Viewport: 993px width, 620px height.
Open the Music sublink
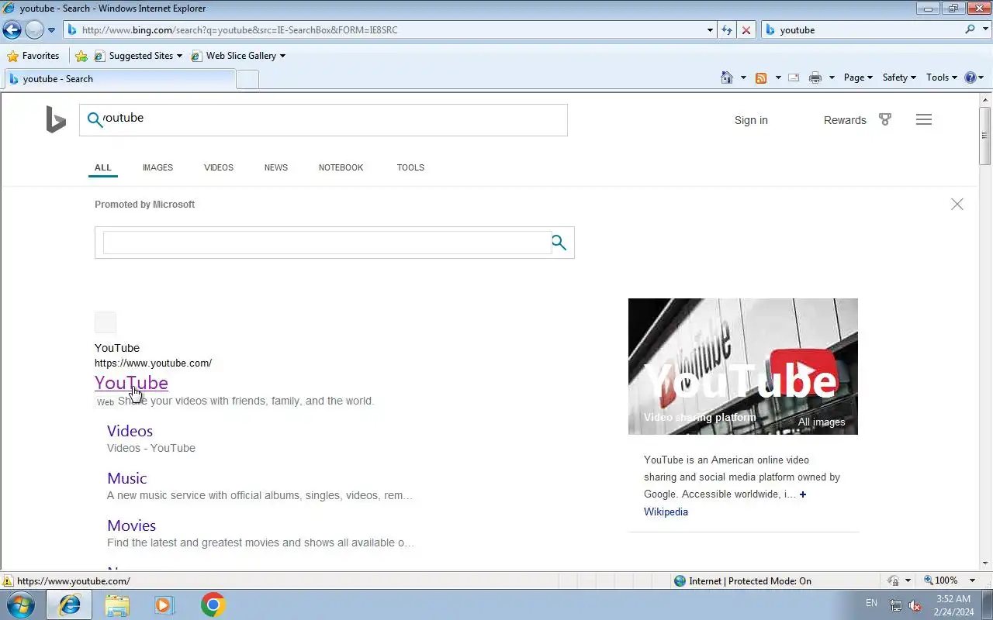click(126, 478)
